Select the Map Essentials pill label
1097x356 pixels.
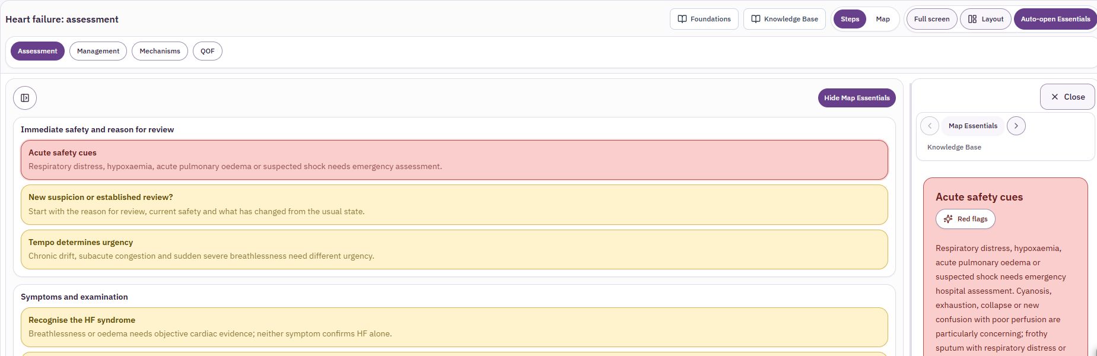[973, 126]
